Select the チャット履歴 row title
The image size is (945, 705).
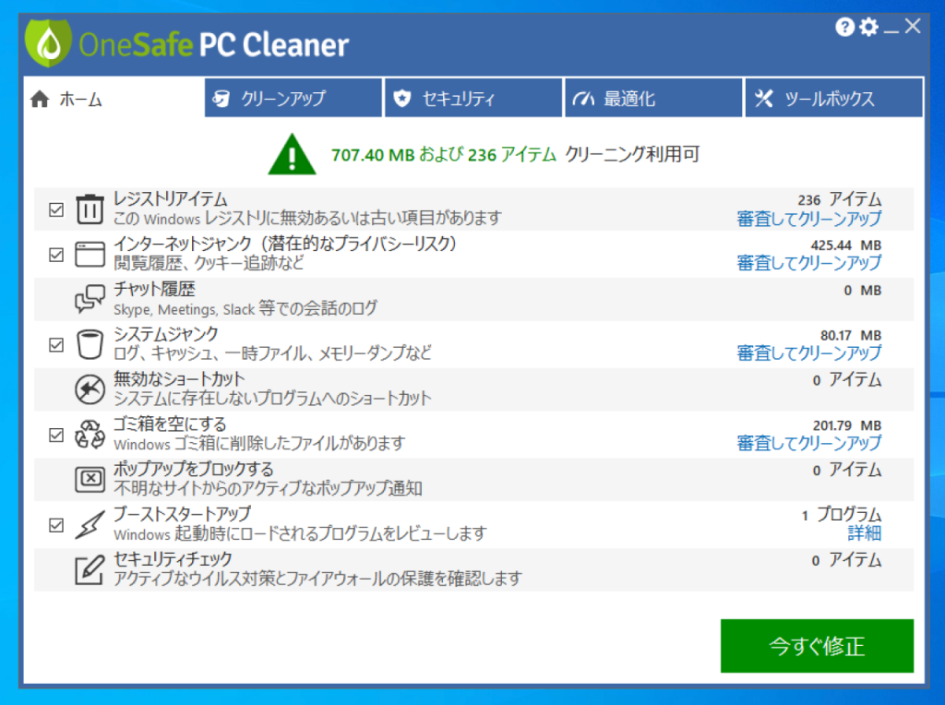(x=154, y=289)
